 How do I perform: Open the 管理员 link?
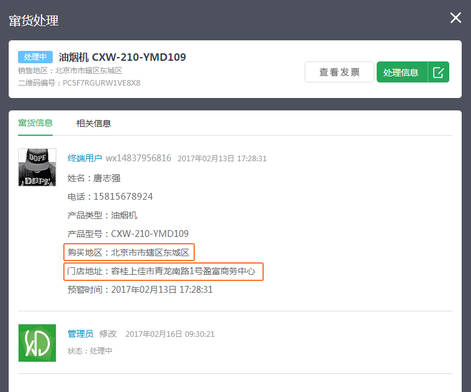(x=80, y=334)
